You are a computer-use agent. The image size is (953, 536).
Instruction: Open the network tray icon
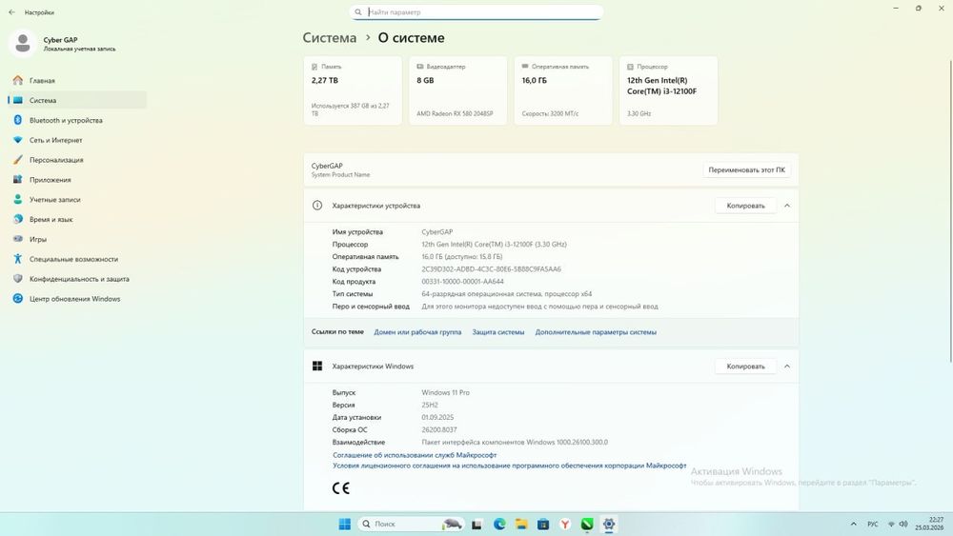pos(892,524)
